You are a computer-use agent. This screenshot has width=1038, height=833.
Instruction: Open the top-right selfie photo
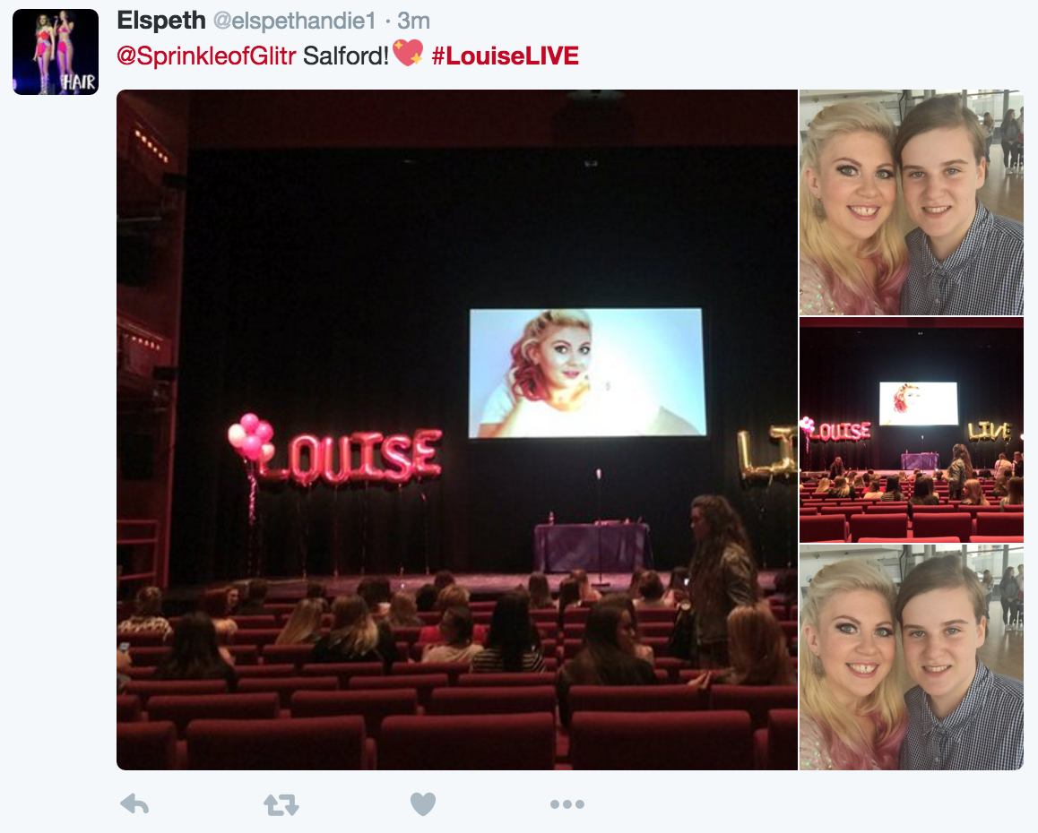click(x=911, y=202)
